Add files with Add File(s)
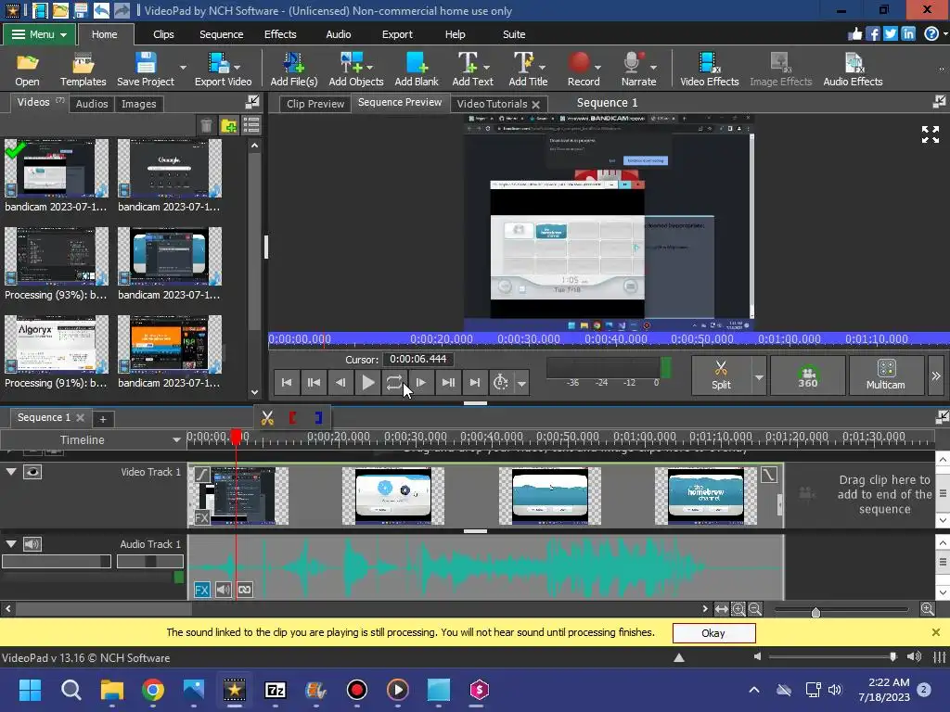The width and height of the screenshot is (950, 712). (294, 69)
